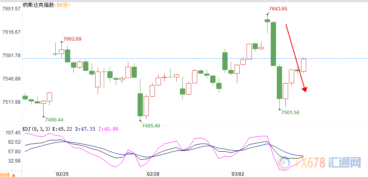Select the magenta J:40.99 indicator value
Viewport: 368px width, 177px height.
coord(107,129)
